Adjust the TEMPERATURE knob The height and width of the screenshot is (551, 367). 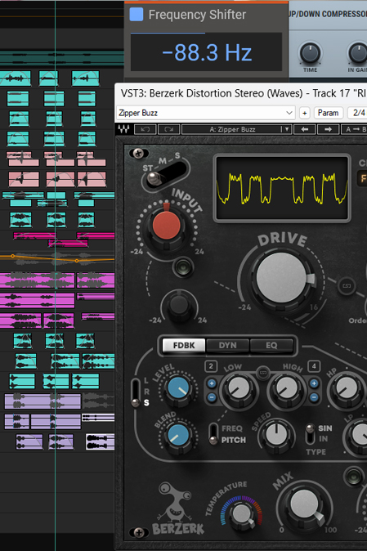coord(242,513)
